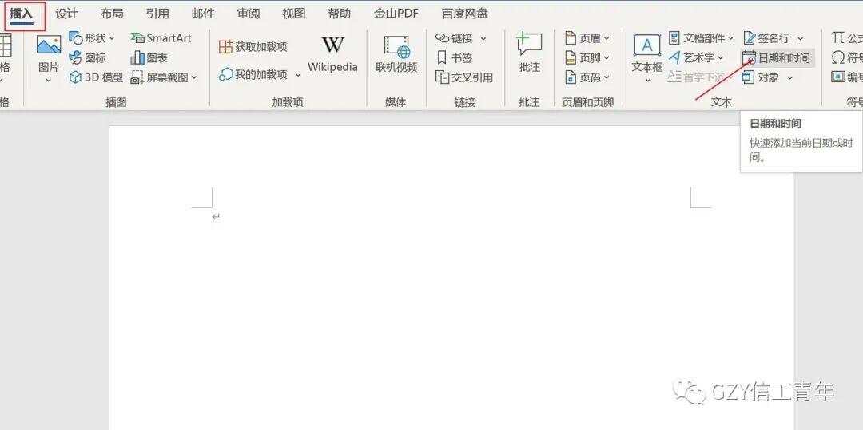Insert a 书签 bookmark
Viewport: 863px width, 430px height.
point(454,57)
